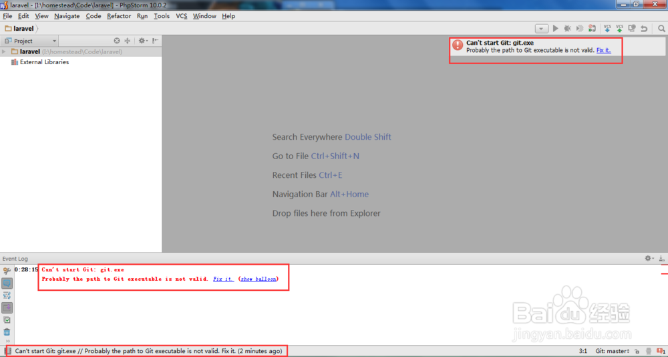668x357 pixels.
Task: Click the Hide Project panel icon
Action: pos(156,41)
